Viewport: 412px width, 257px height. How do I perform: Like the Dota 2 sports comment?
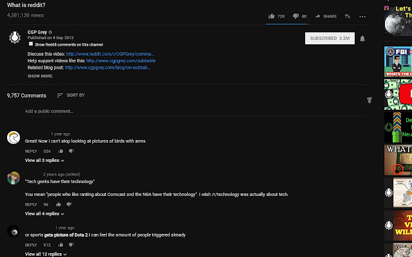tap(61, 245)
